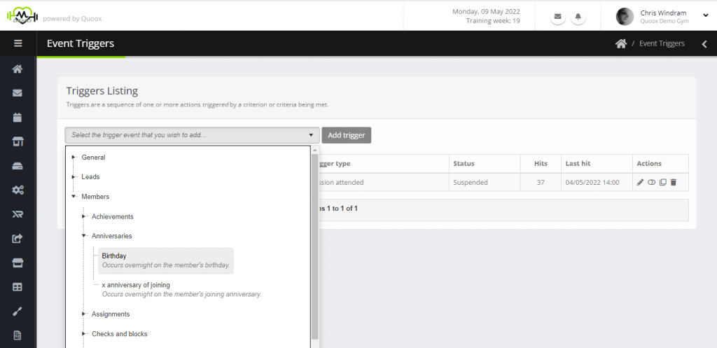Expand the Leads tree node
717x348 pixels.
pyautogui.click(x=73, y=177)
